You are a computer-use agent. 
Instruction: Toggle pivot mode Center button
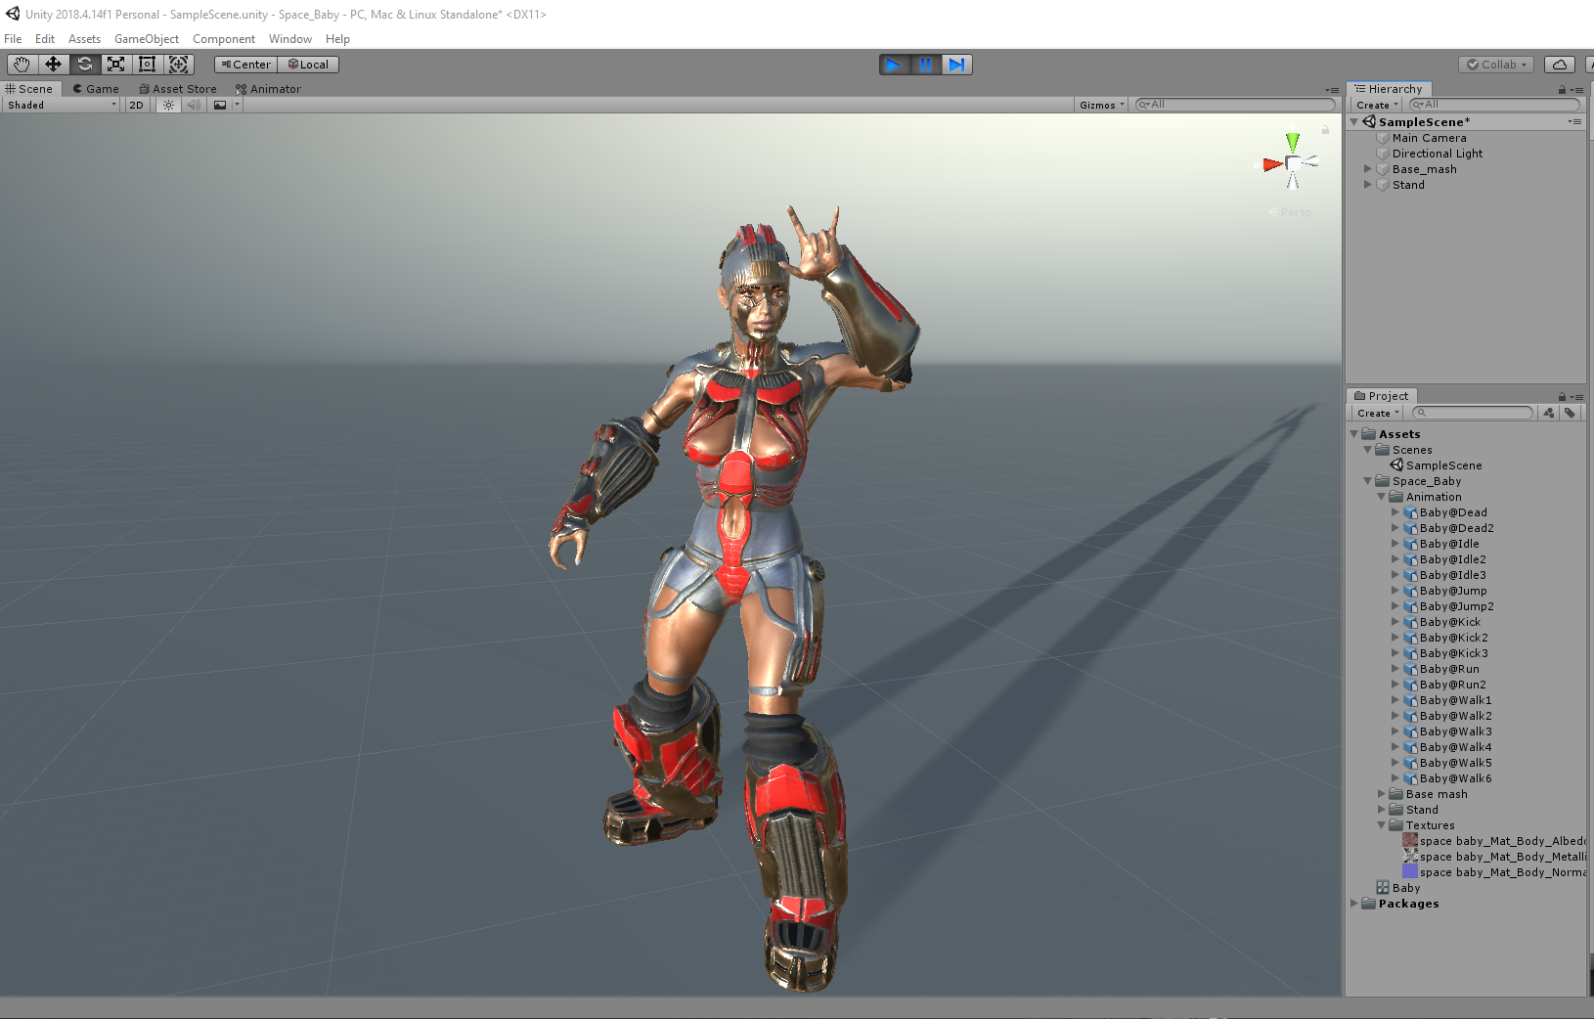point(245,65)
